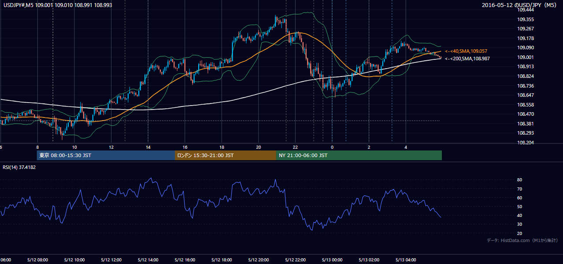Select the 5/12 18:00 time axis label

(222, 260)
